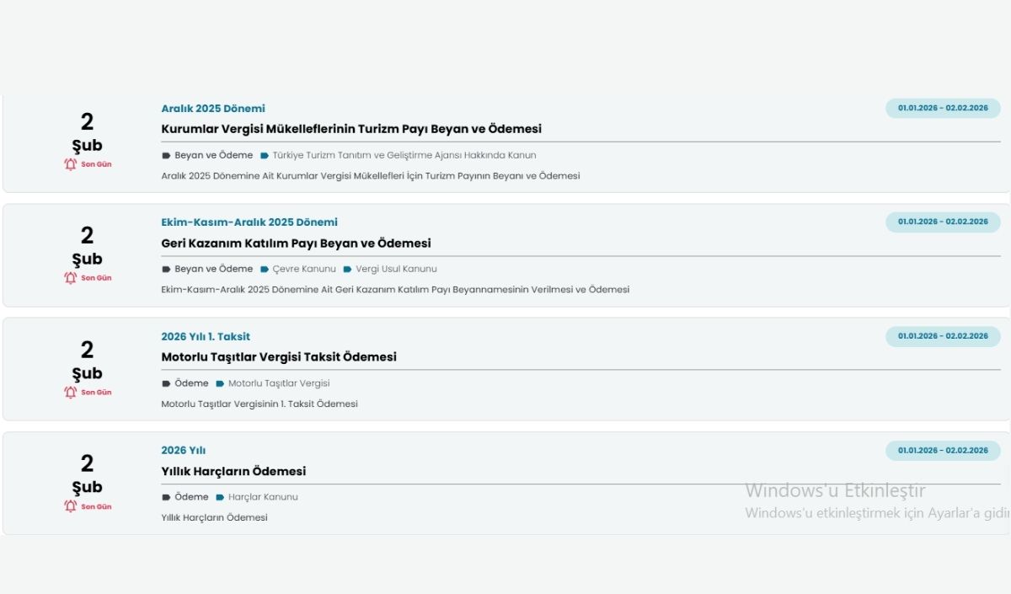Select the Harçlar Kanunu tag
1011x594 pixels.
point(263,497)
